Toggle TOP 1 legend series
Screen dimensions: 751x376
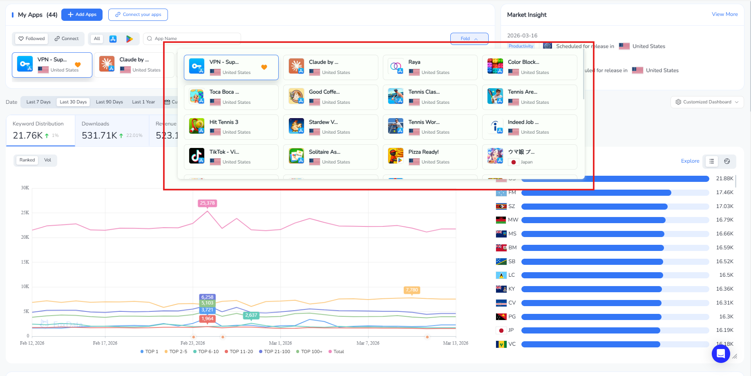pos(149,351)
